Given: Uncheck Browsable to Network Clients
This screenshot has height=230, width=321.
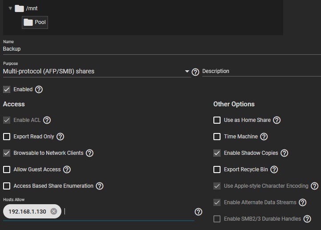Looking at the screenshot, I should click(x=7, y=153).
